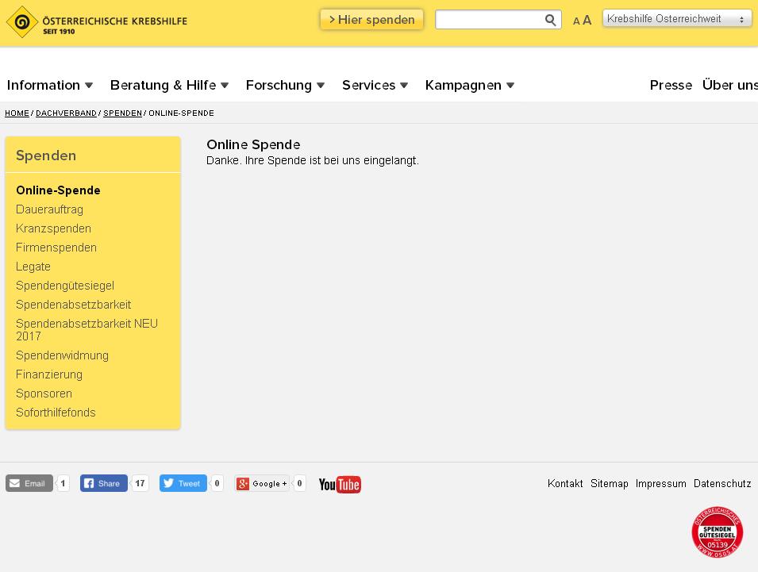
Task: Expand the Information menu
Action: (x=50, y=85)
